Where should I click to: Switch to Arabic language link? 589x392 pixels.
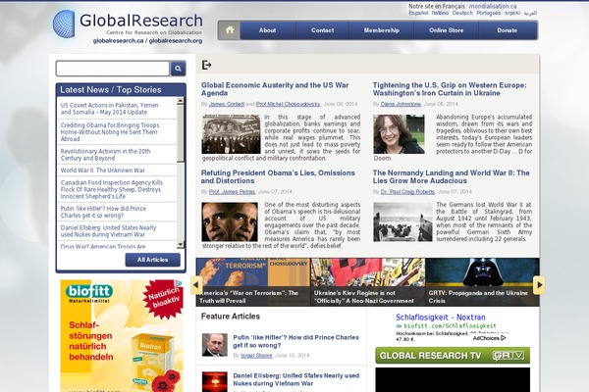point(530,13)
